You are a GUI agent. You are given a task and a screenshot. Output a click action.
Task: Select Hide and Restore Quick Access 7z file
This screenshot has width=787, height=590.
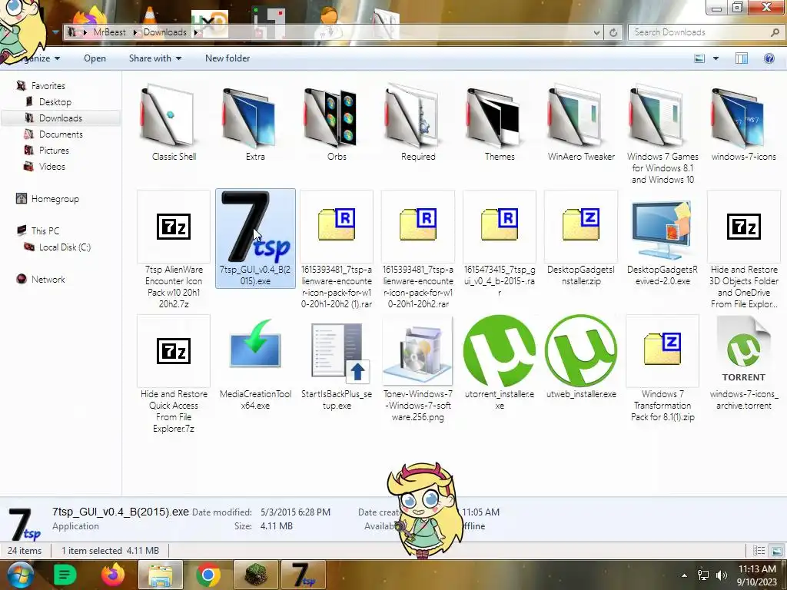pyautogui.click(x=174, y=374)
